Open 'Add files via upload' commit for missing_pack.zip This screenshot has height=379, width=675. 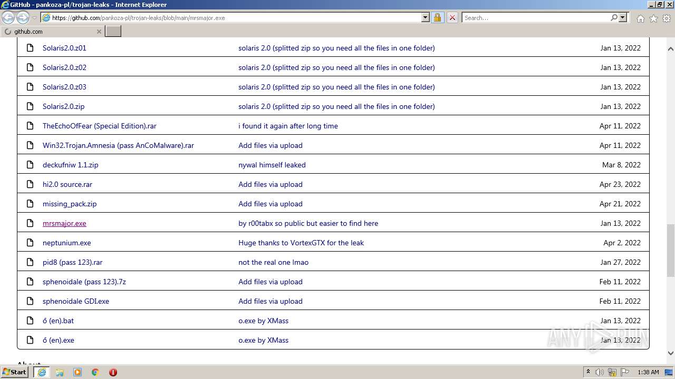[x=271, y=204]
